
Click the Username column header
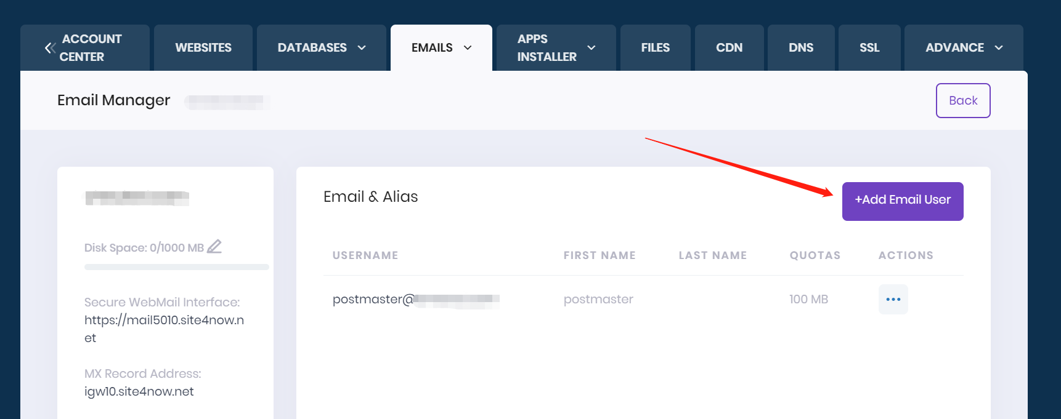point(365,255)
